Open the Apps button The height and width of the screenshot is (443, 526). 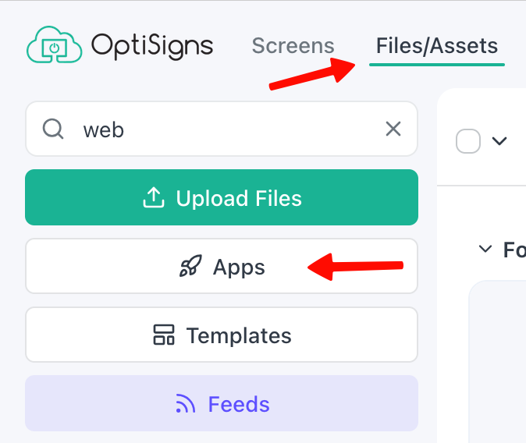pyautogui.click(x=222, y=266)
